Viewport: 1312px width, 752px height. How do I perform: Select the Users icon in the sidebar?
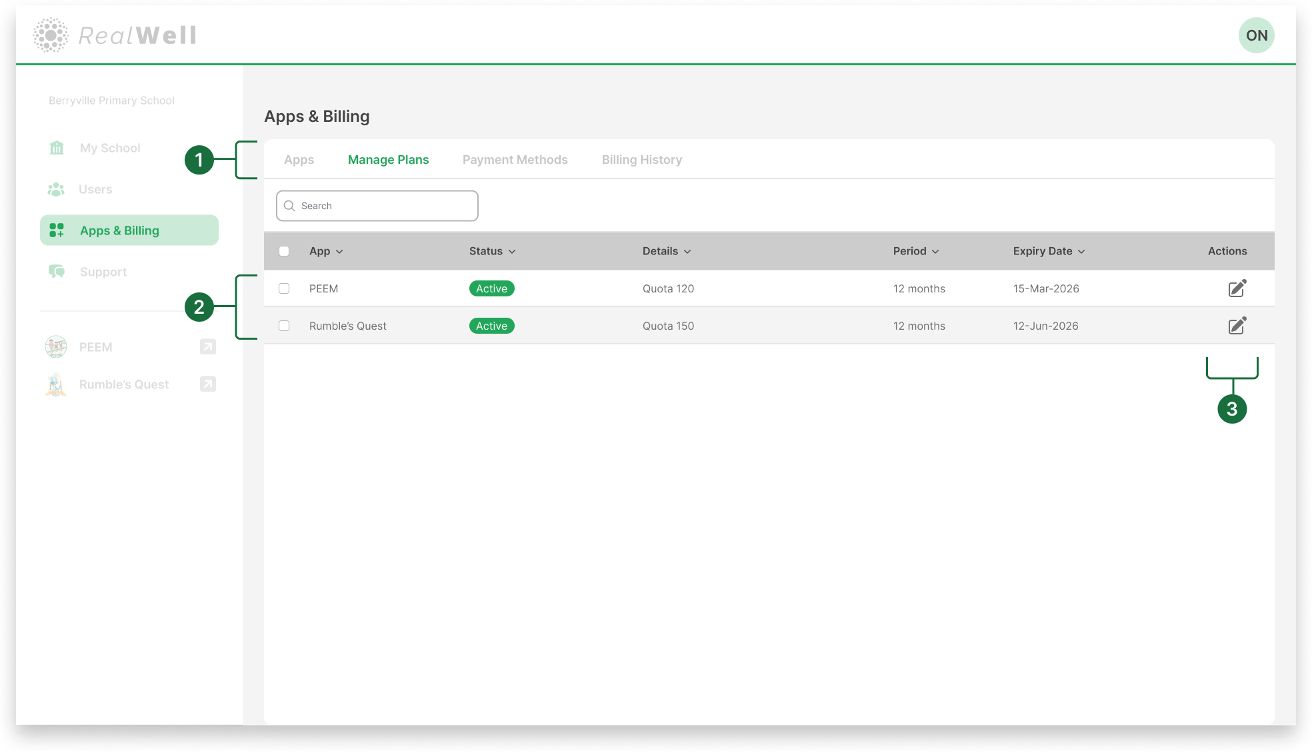57,188
